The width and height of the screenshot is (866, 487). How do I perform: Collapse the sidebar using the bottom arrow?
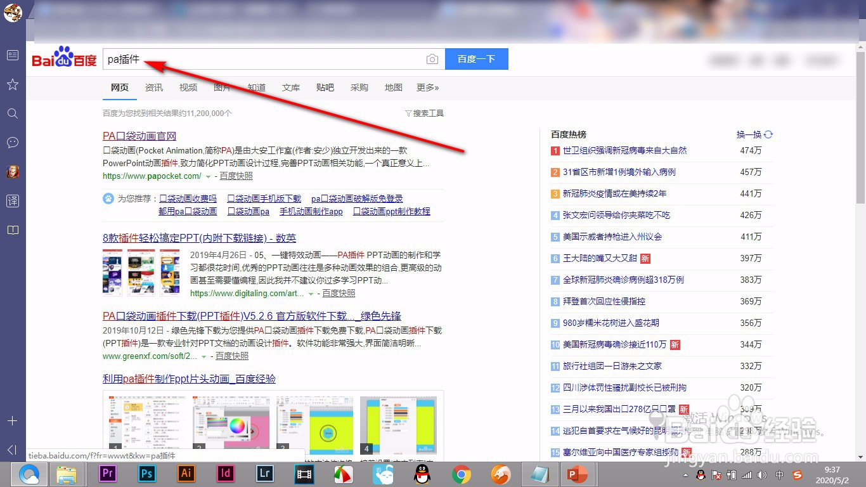click(13, 451)
